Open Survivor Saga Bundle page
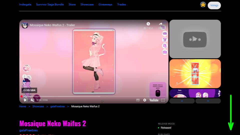Image resolution: width=240 pixels, height=135 pixels. click(50, 4)
